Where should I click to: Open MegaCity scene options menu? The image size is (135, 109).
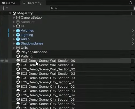point(132,13)
